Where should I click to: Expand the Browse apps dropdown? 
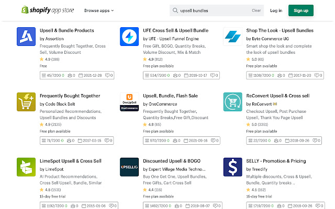pos(99,10)
